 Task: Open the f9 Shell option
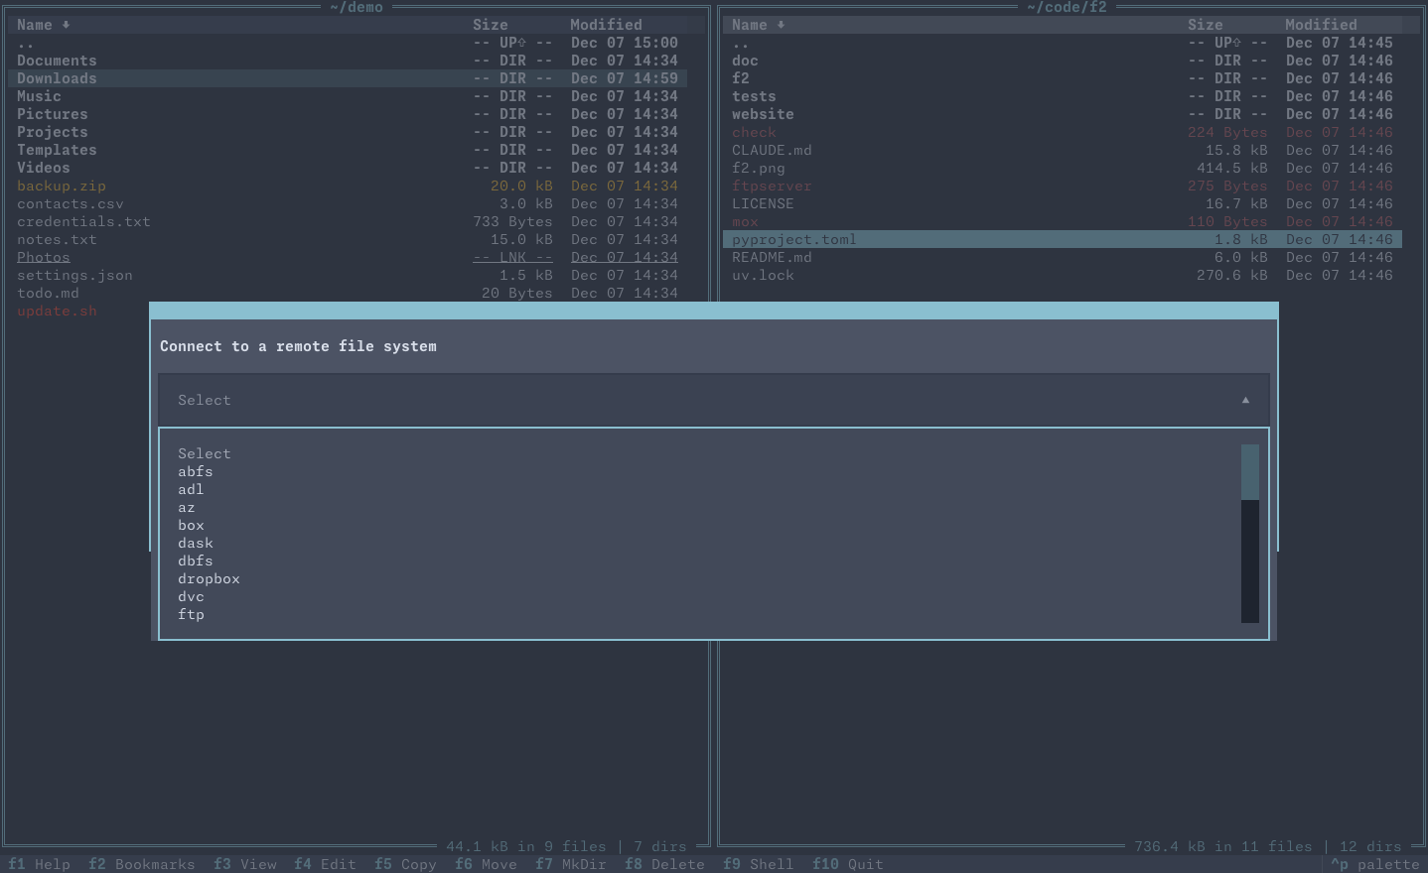point(758,863)
